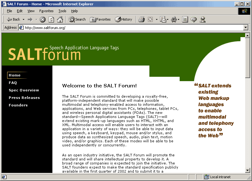Click the text Size icon
252x181 pixels.
[174, 19]
